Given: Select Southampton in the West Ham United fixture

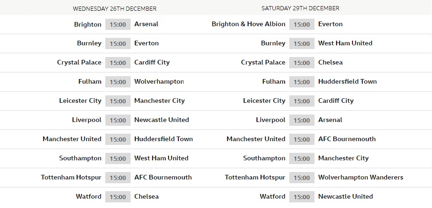Looking at the screenshot, I should [80, 158].
